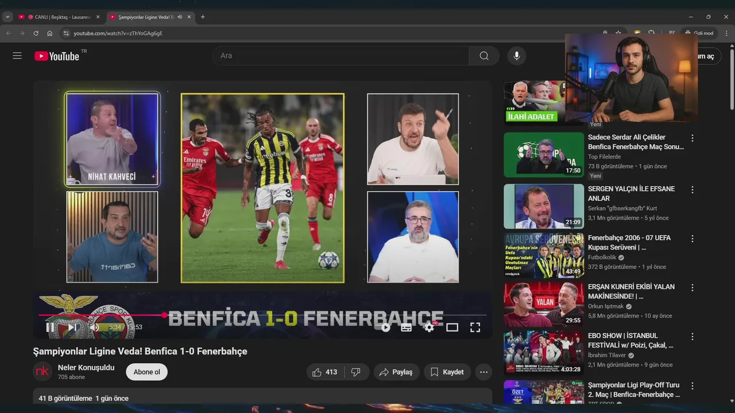The image size is (735, 413).
Task: Go forward in browser history
Action: 22,33
